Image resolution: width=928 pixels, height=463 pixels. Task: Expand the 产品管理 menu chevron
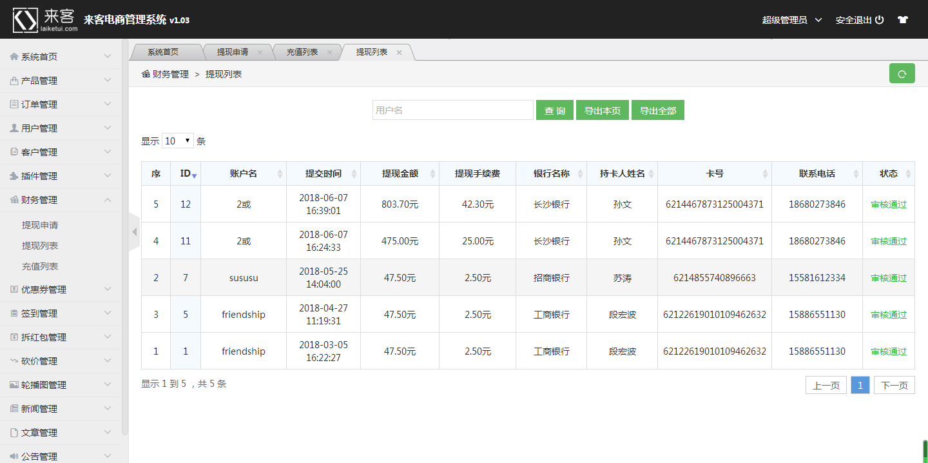[x=108, y=81]
